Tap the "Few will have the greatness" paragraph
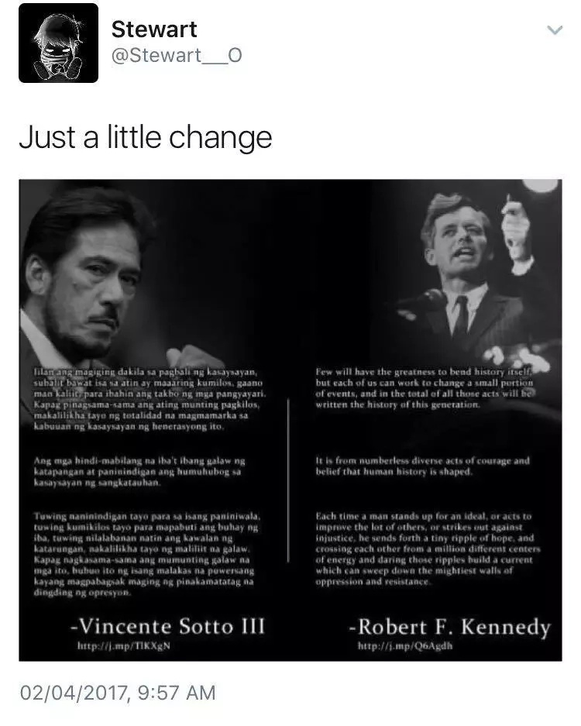Viewport: 581px width, 726px height. tap(425, 388)
